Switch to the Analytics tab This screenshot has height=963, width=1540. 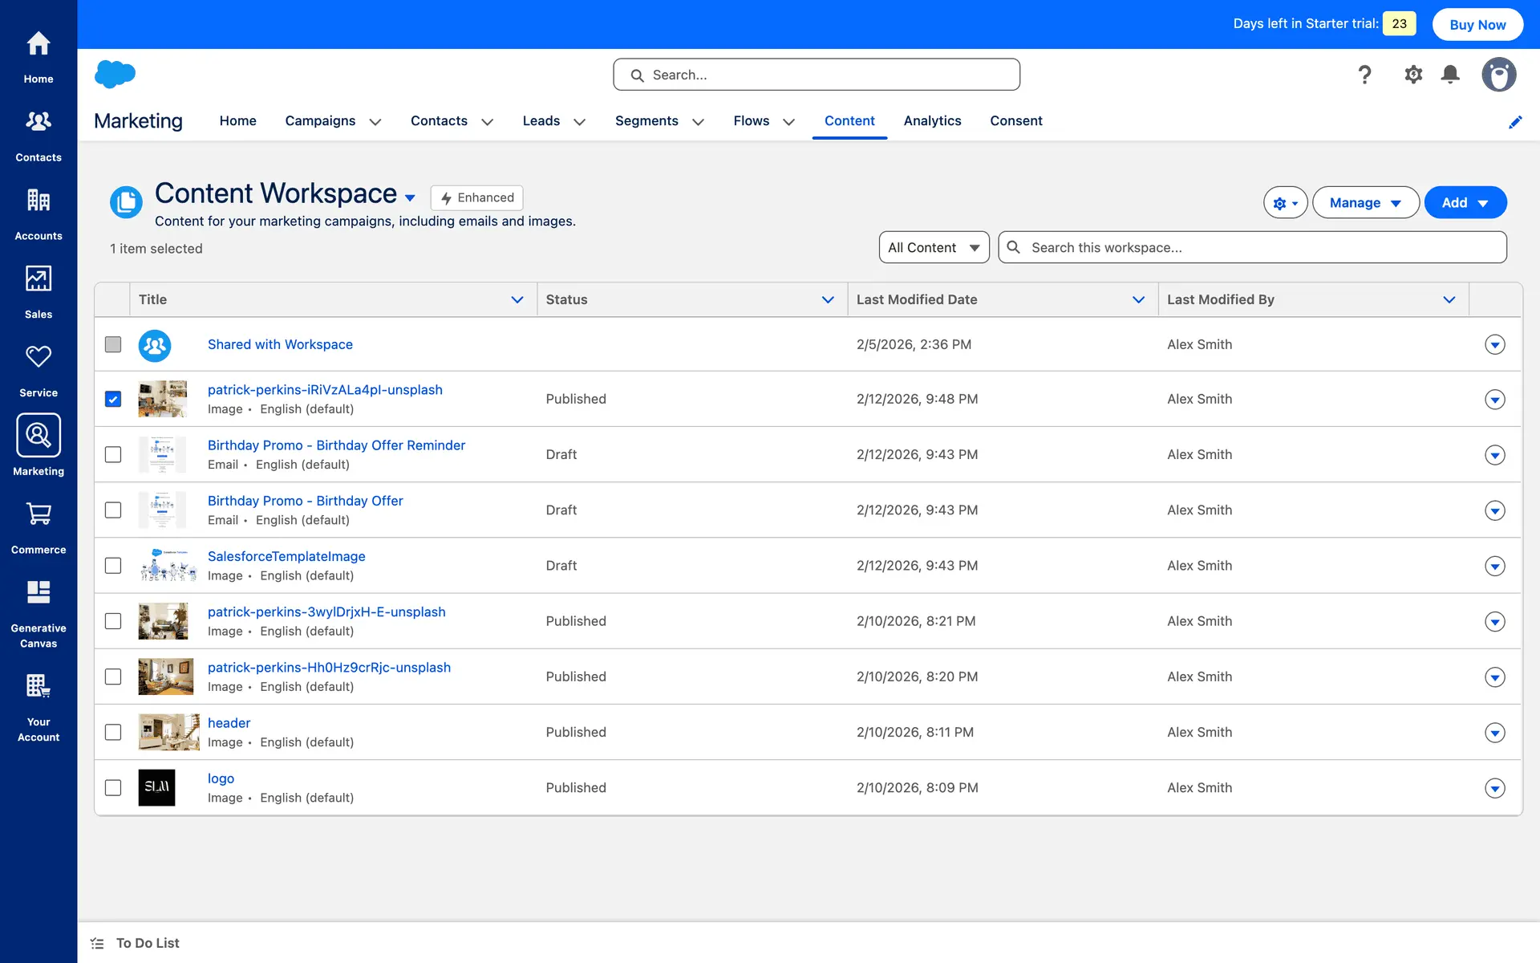pyautogui.click(x=932, y=120)
